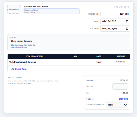The width and height of the screenshot is (137, 117).
Task: Select the ADVANCE PAYMENT label
Action: 95,105
